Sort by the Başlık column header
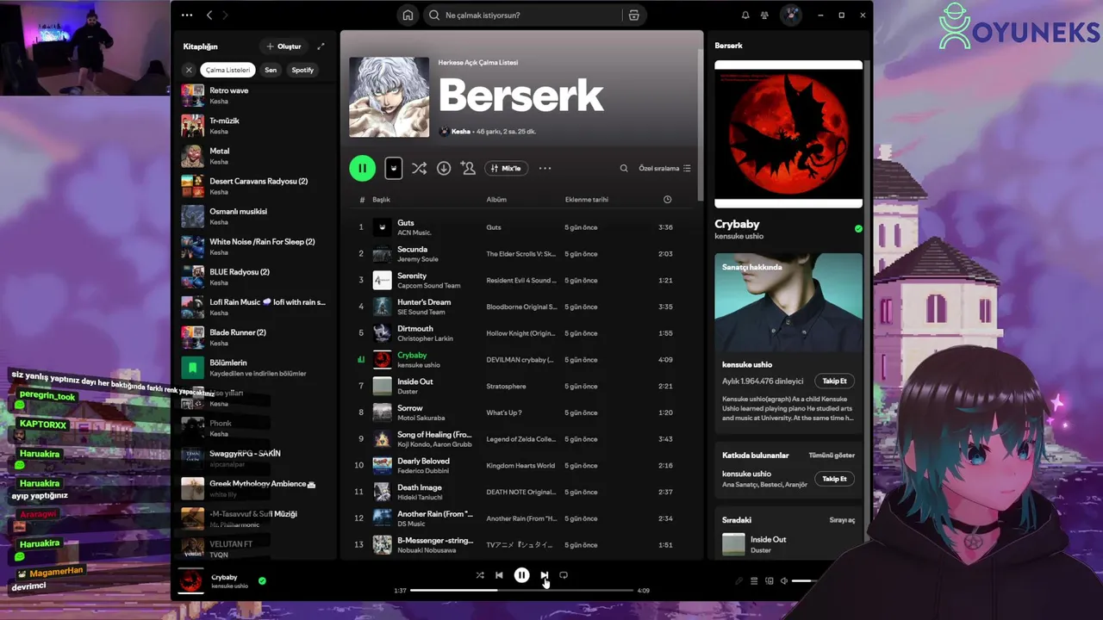The image size is (1103, 620). (x=381, y=200)
